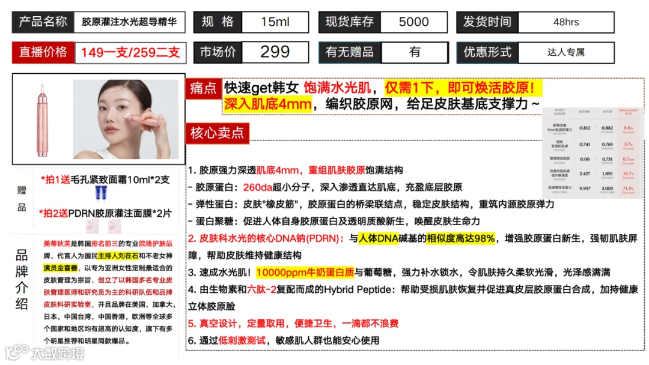Click highlighted text 相似度高达98%
Image resolution: width=649 pixels, height=365 pixels.
pos(461,238)
